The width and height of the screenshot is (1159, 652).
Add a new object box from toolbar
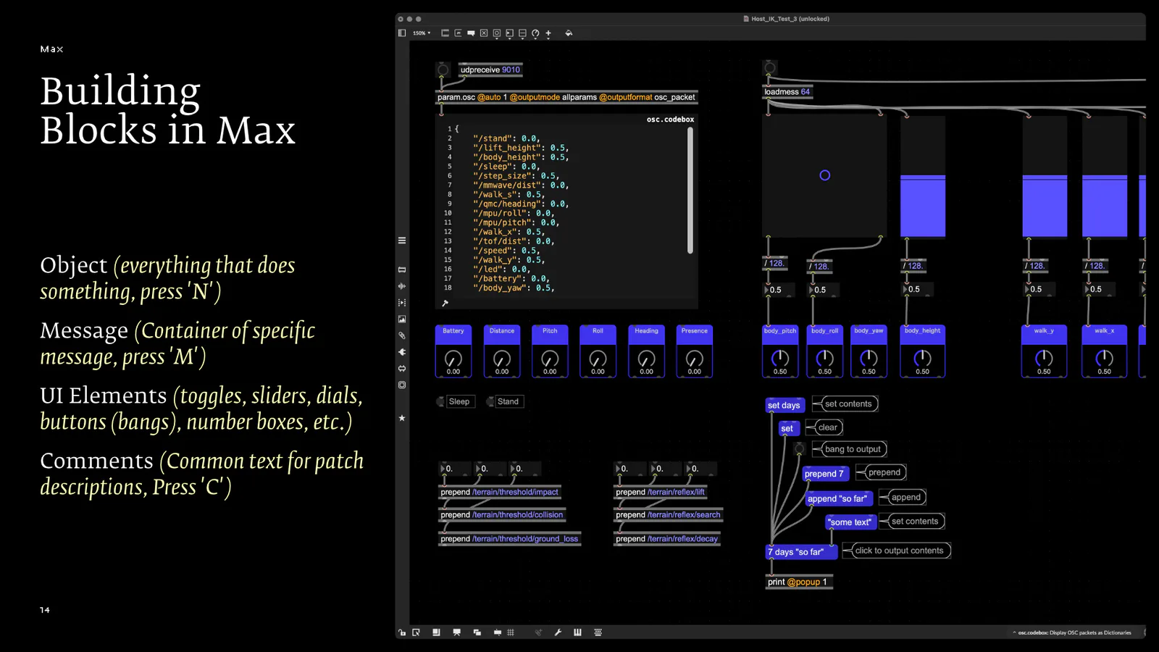445,33
